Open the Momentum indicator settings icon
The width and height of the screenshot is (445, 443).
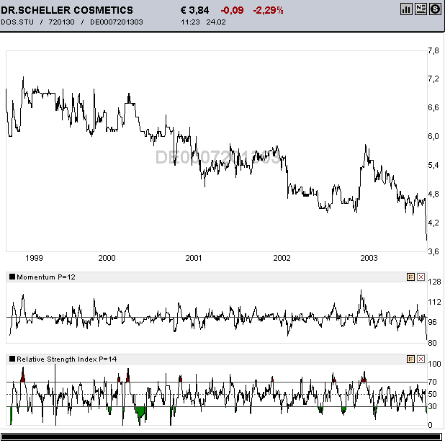point(410,277)
